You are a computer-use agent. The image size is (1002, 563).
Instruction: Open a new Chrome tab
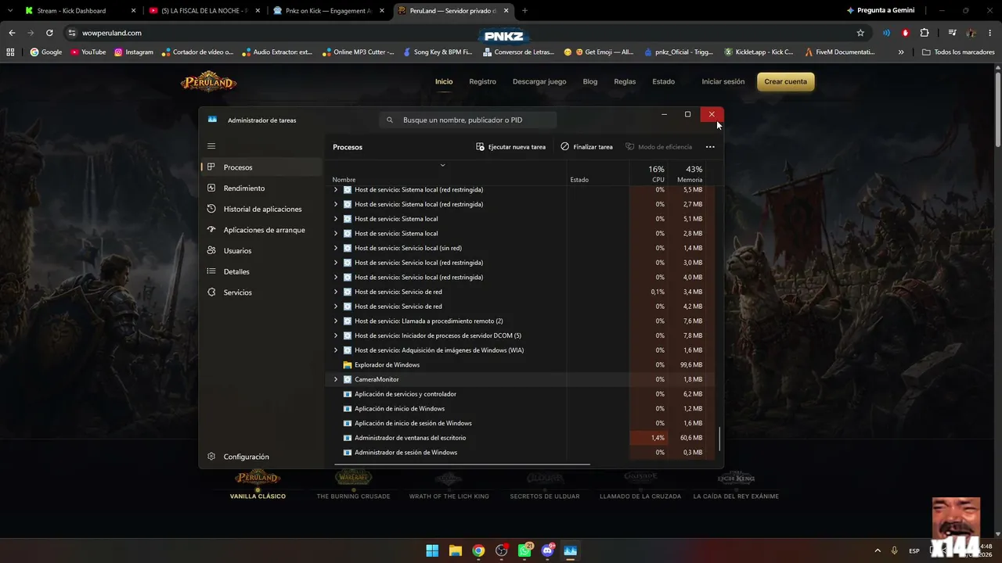[x=524, y=11]
